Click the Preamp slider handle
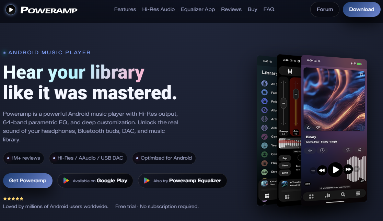This screenshot has width=383, height=221. pos(283,103)
